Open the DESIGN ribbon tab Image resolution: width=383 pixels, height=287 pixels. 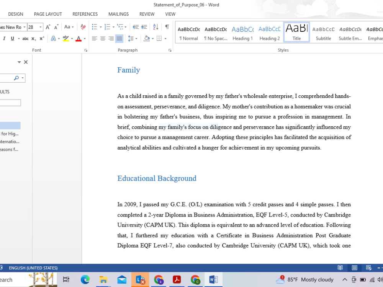16,14
